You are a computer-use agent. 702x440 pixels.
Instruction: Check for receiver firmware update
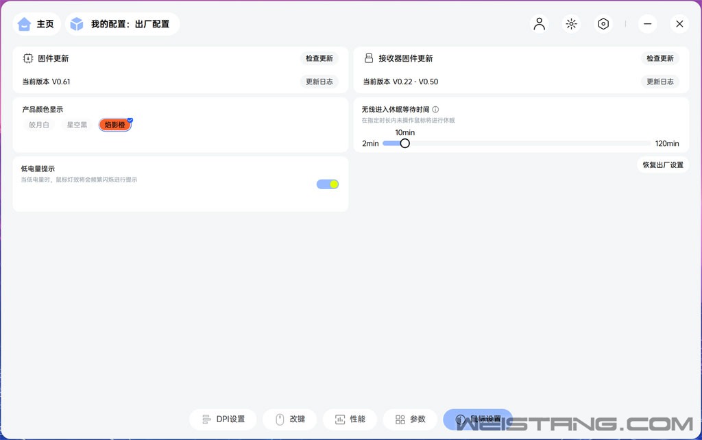(660, 58)
